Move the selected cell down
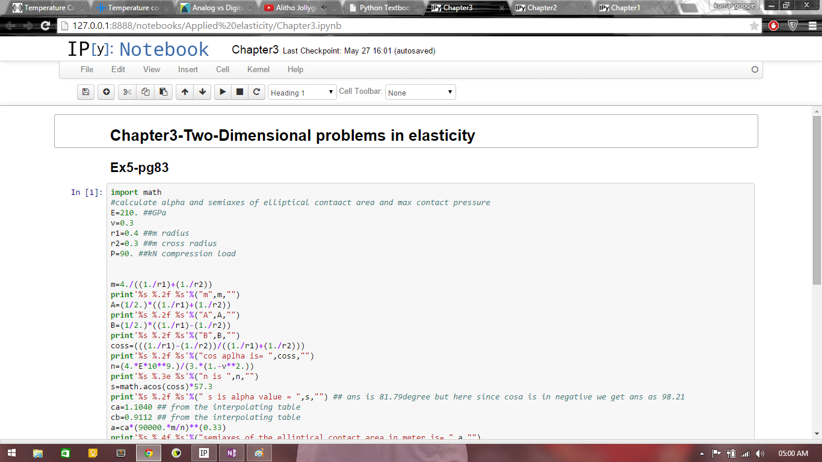 tap(203, 92)
